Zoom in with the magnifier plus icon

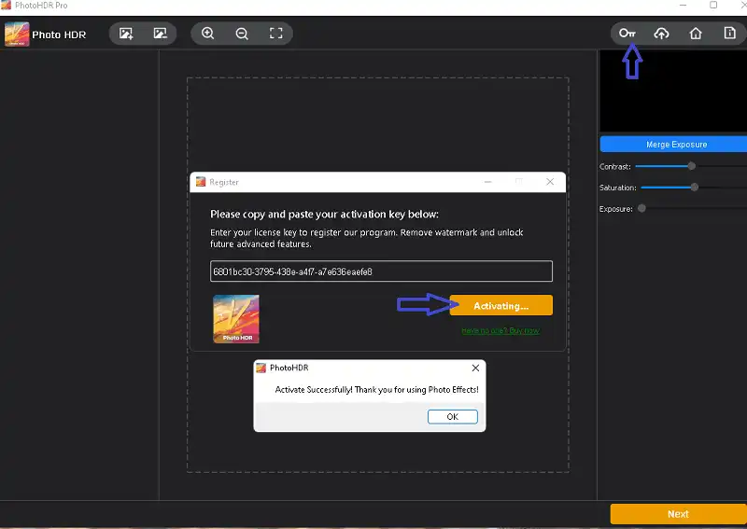[x=208, y=35]
